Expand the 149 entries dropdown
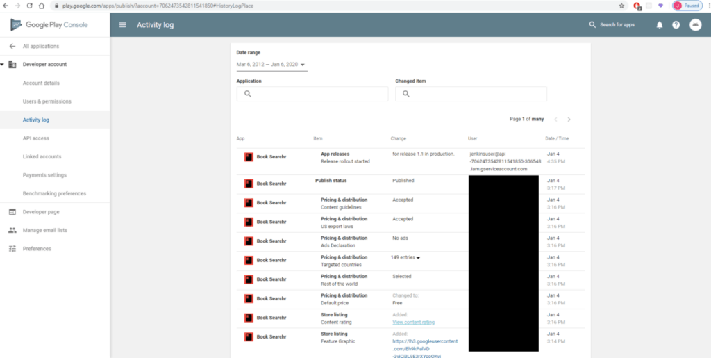 (x=418, y=257)
